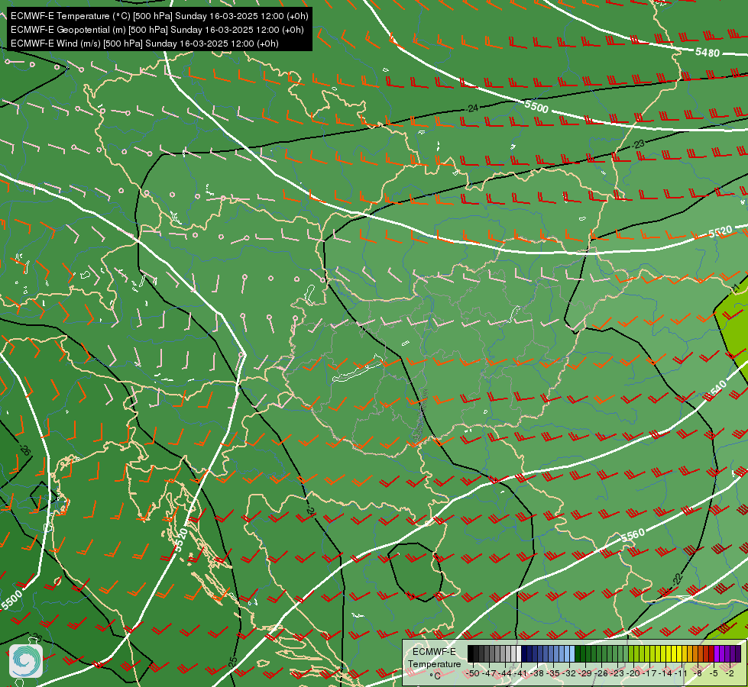Click the -8 value on the legend scale

coord(698,673)
